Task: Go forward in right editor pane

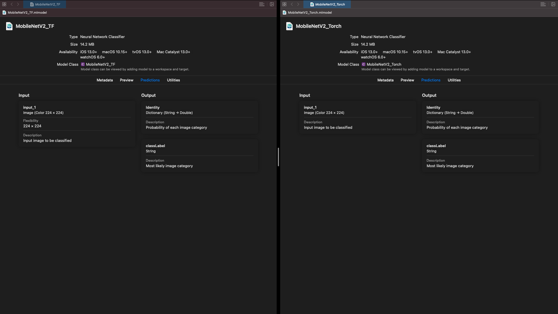Action: (x=298, y=4)
